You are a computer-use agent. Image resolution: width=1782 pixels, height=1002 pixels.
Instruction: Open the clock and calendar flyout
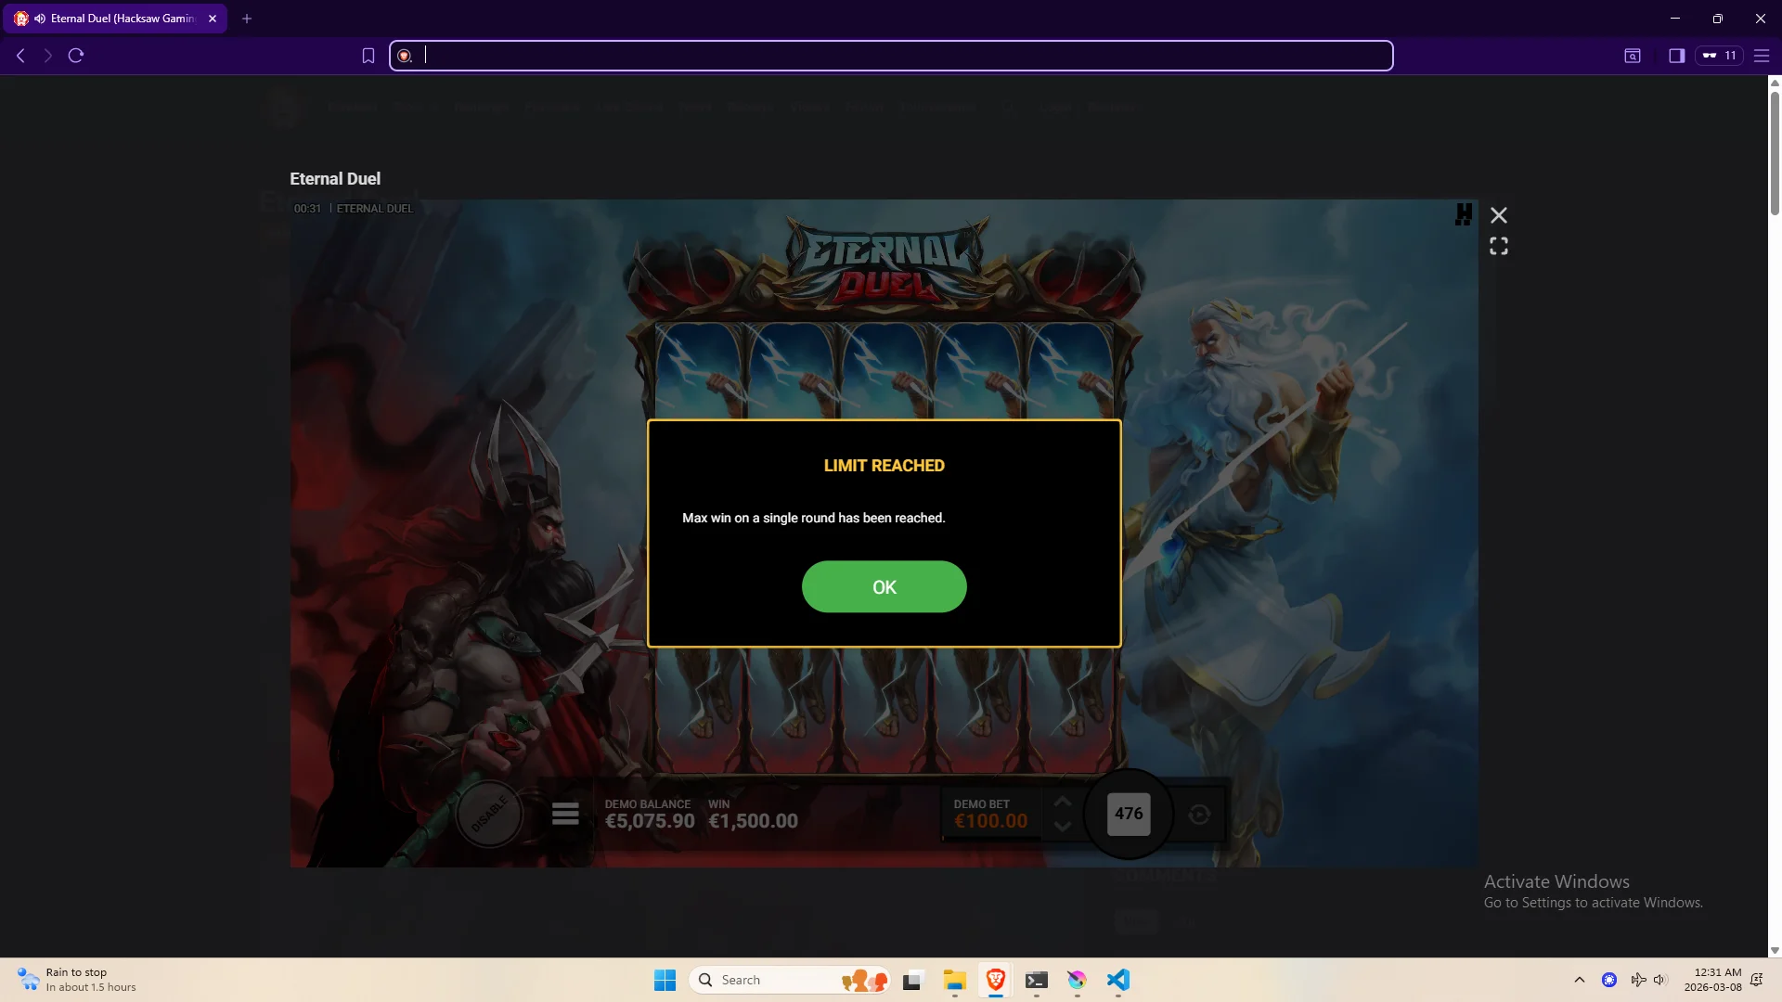pos(1713,980)
